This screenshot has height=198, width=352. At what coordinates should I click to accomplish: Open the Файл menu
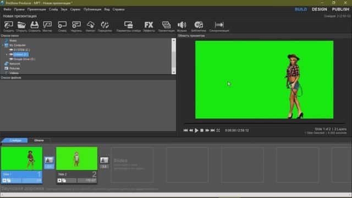click(x=7, y=9)
